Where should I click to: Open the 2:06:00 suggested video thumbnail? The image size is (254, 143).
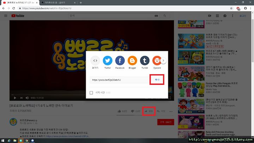point(191,24)
